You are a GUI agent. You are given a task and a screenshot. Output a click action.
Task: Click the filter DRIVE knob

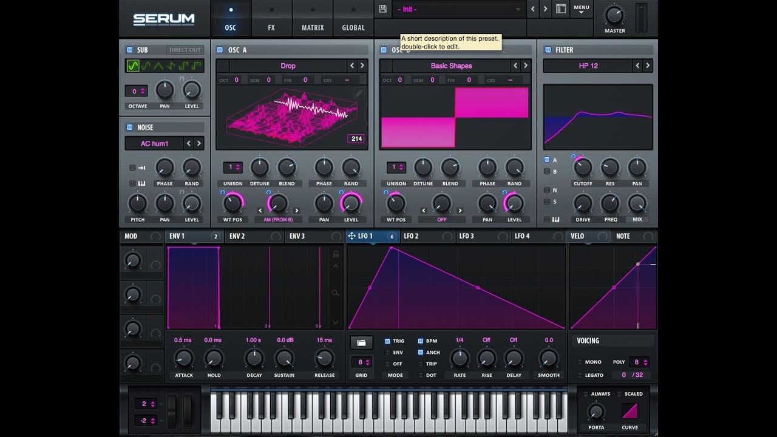583,203
